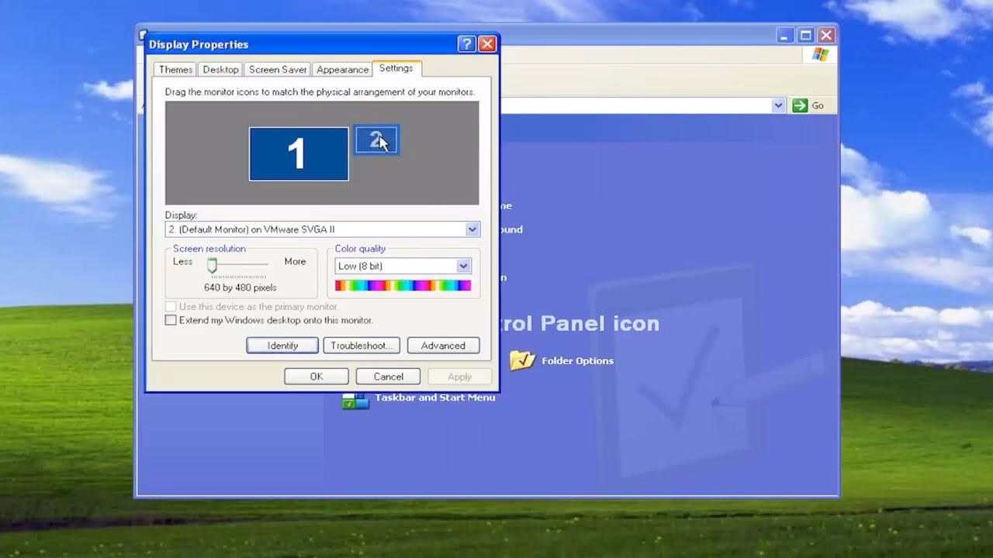
Task: Switch to the Screen Saver tab
Action: point(278,69)
